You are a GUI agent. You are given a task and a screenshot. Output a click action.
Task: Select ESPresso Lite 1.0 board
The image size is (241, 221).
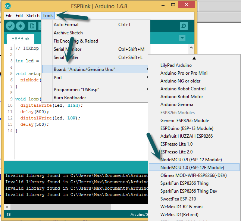pos(194,144)
